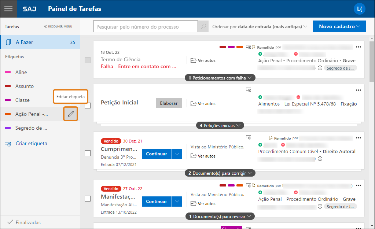This screenshot has height=229, width=375.
Task: Click Criar etiqueta link
Action: (x=31, y=144)
